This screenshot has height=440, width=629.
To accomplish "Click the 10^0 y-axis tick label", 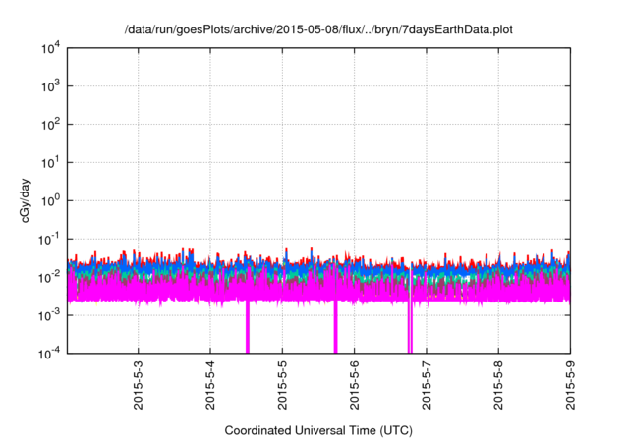I will 51,200.
